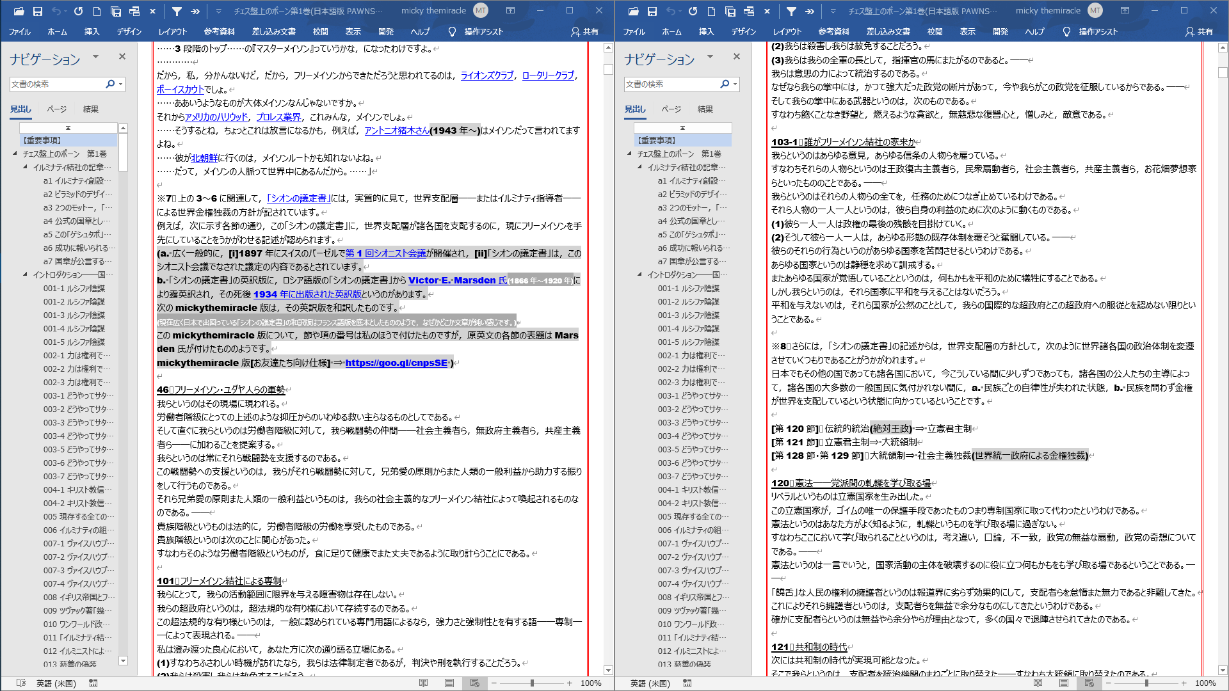Collapse チェス盤上のポーン 第1巻 heading, right pane

[630, 154]
